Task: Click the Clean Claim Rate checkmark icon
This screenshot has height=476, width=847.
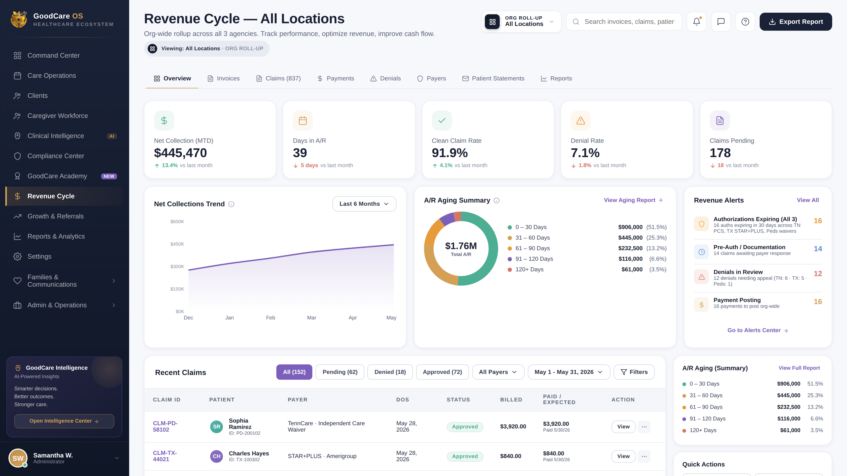Action: [x=442, y=121]
